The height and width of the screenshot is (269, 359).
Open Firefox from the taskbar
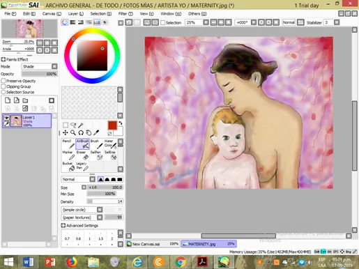[x=72, y=262]
